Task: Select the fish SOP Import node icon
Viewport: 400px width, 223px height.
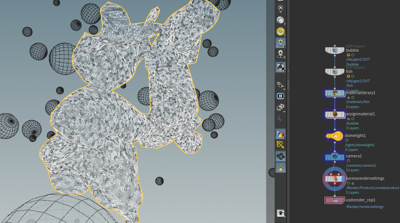Action: (335, 72)
